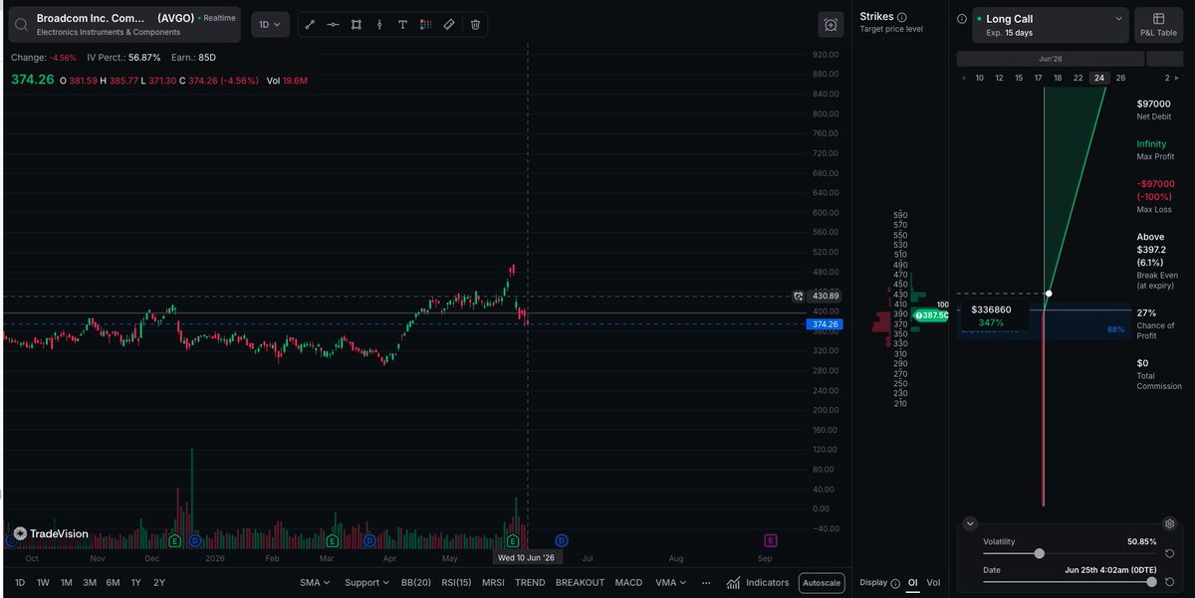Screen dimensions: 1195x598
Task: Select expiration date 24
Action: (1099, 78)
